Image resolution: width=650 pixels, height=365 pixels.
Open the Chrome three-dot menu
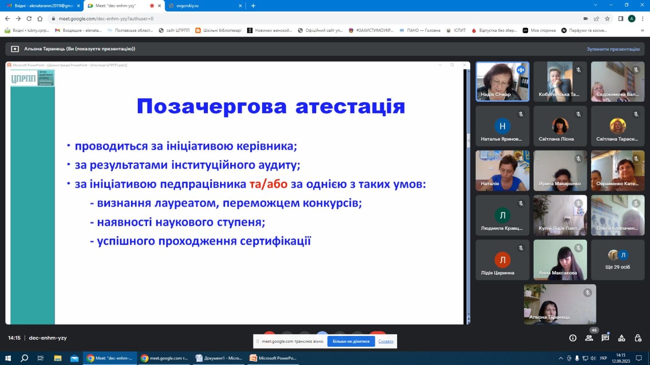click(x=643, y=19)
